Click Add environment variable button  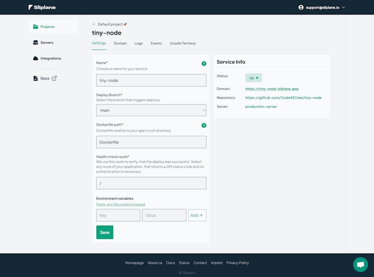[197, 215]
